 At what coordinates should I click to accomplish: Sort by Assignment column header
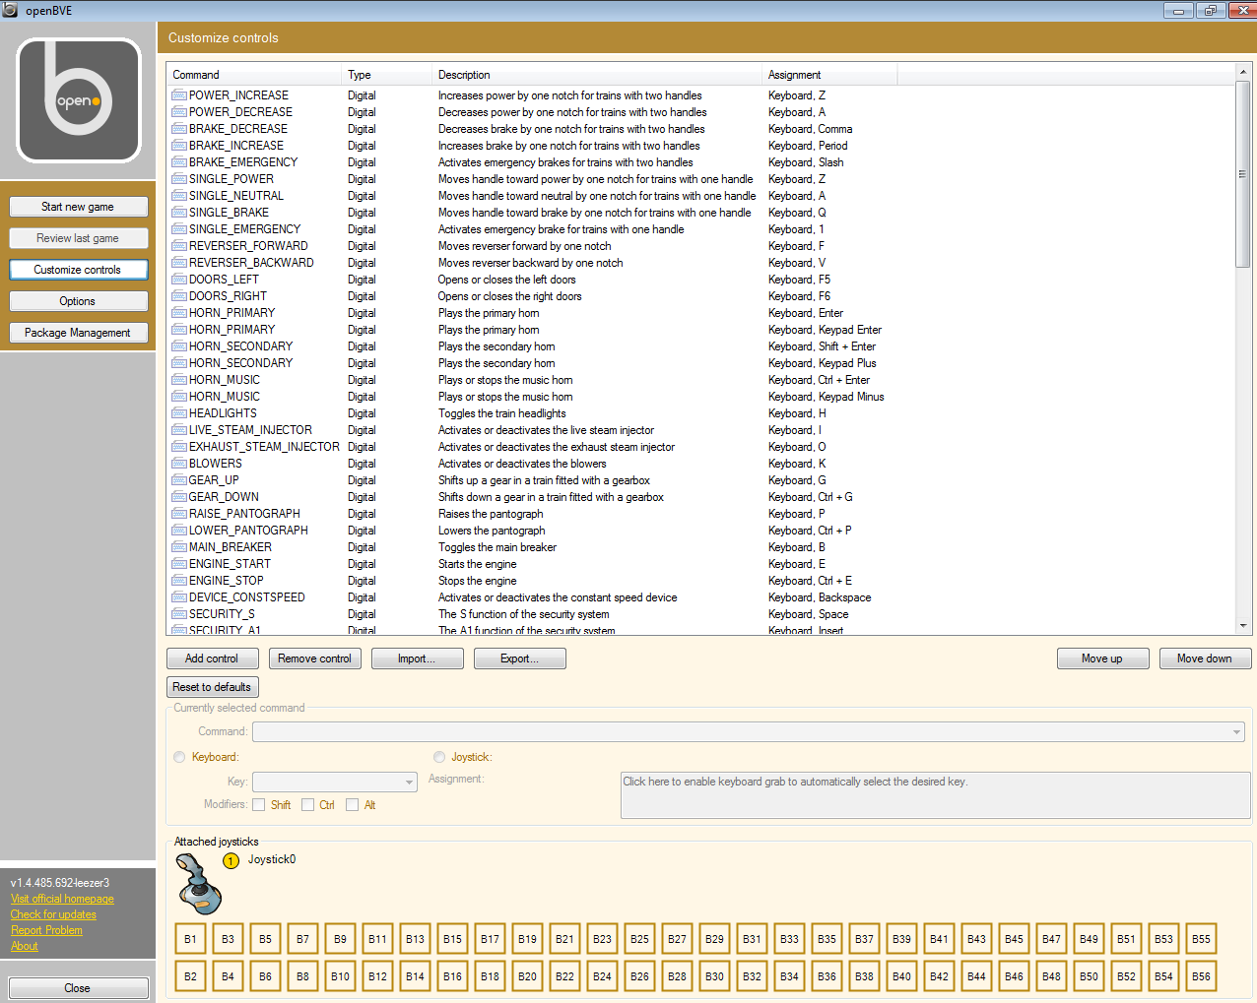pos(829,75)
